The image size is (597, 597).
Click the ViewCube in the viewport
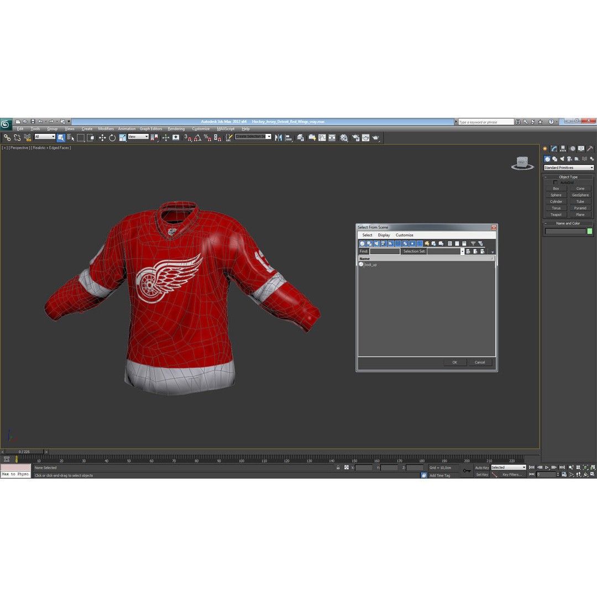click(522, 163)
